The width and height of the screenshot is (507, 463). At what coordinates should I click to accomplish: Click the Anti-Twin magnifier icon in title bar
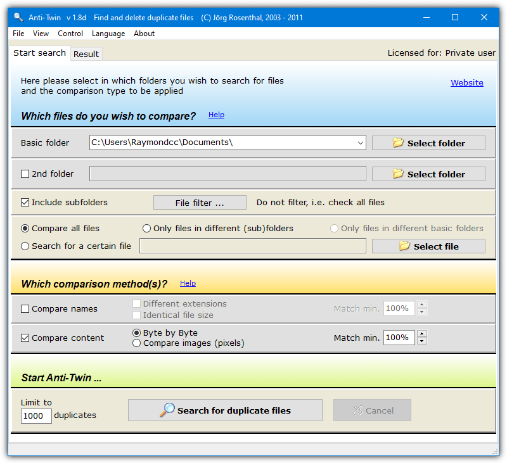18,17
